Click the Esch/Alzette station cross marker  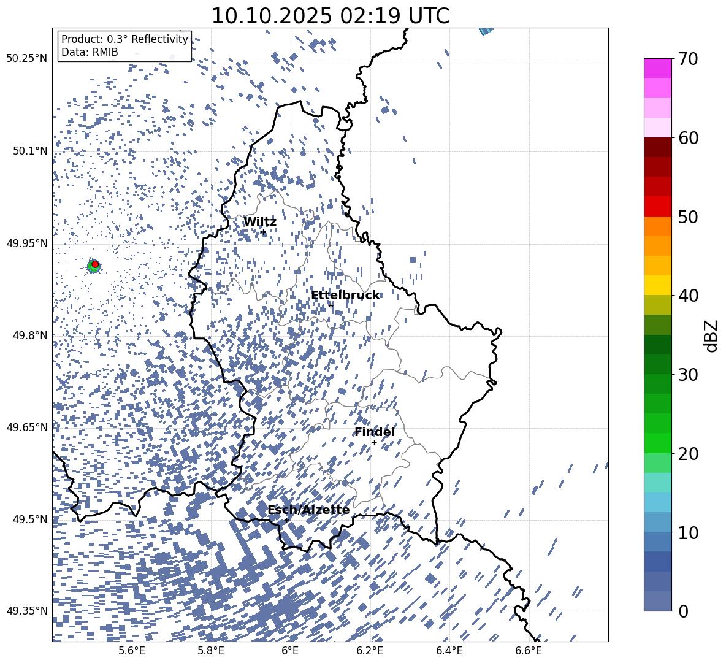(x=286, y=520)
